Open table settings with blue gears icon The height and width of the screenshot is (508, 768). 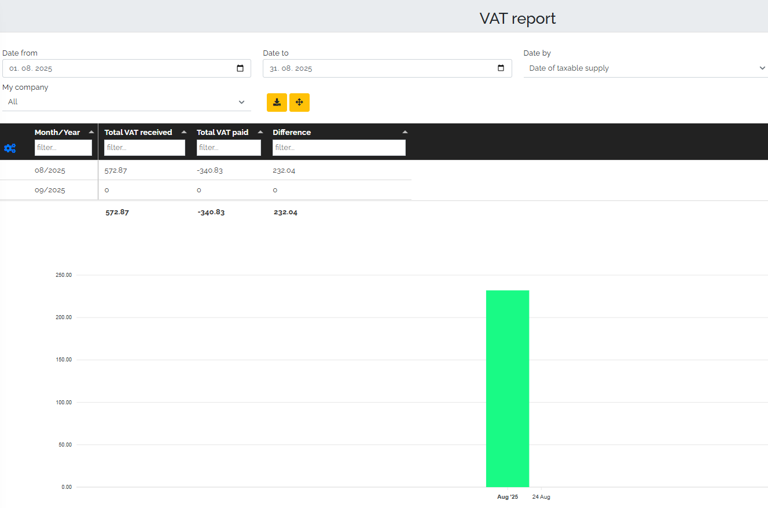point(10,148)
